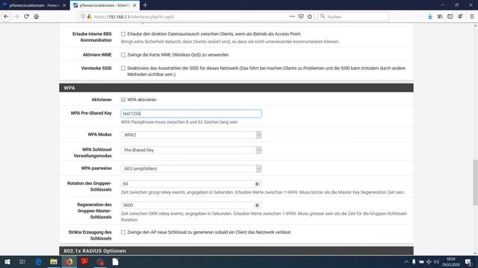The height and width of the screenshot is (268, 478).
Task: Click the insecure connection lock icon
Action: (x=90, y=16)
